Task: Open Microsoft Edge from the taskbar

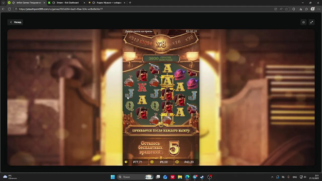Action: (x=187, y=177)
